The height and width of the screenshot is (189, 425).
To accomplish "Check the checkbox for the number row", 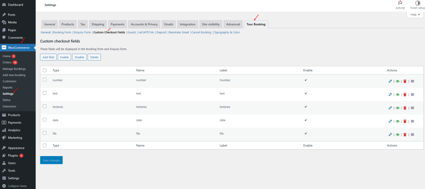I will [45, 80].
